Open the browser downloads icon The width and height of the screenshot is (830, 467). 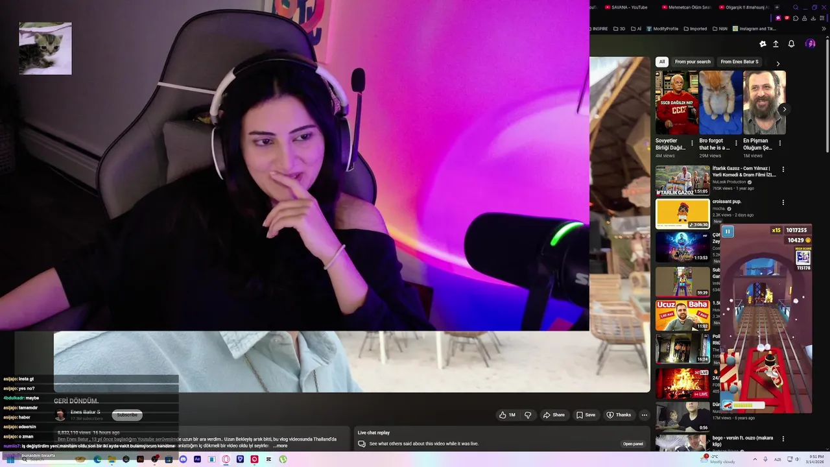(813, 18)
